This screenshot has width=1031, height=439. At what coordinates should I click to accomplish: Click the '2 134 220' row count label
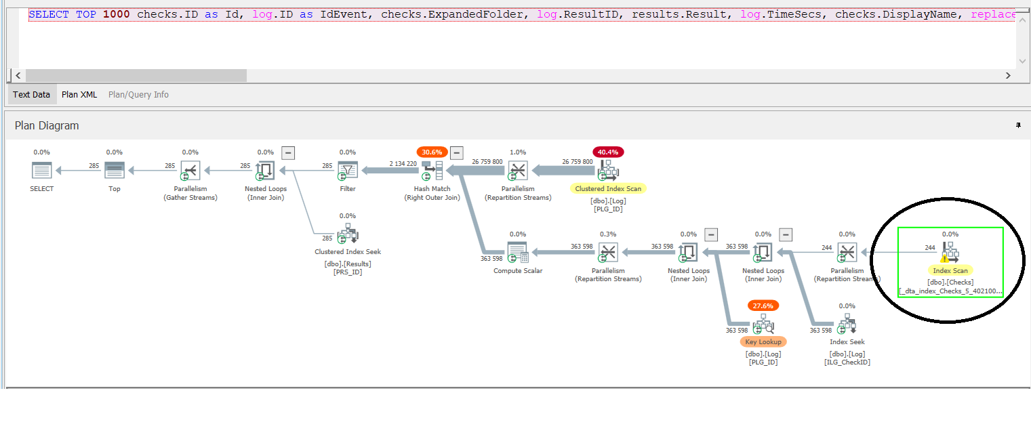click(403, 164)
